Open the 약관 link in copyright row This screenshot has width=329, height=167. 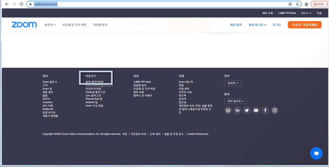point(124,134)
